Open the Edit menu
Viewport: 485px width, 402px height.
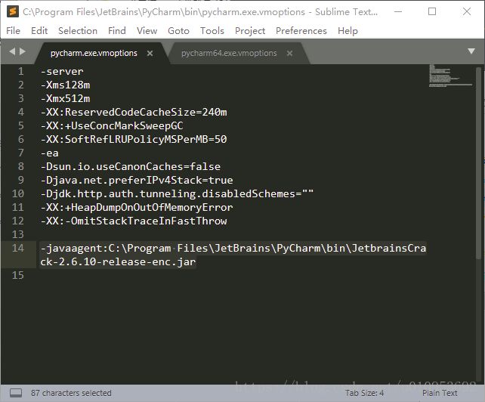point(39,31)
